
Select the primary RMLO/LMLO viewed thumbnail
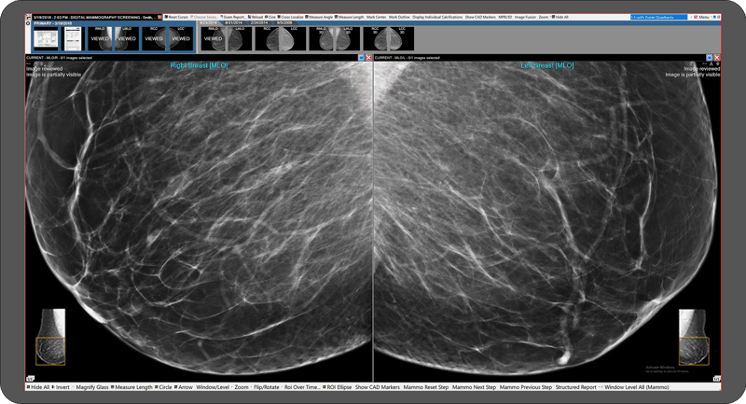click(x=113, y=38)
